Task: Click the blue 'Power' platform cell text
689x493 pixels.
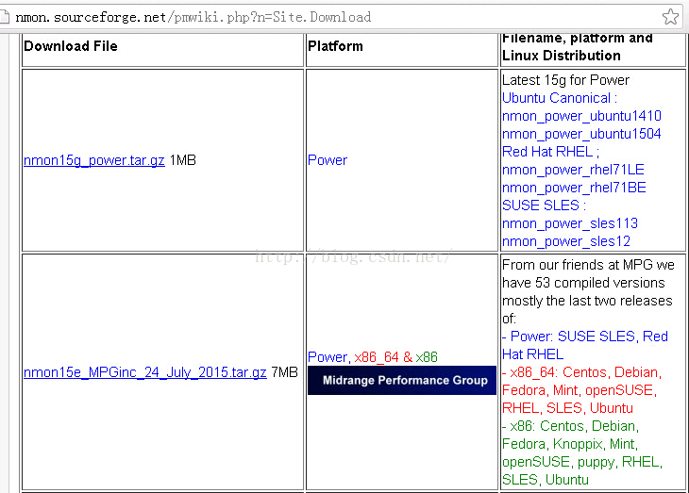Action: coord(328,160)
